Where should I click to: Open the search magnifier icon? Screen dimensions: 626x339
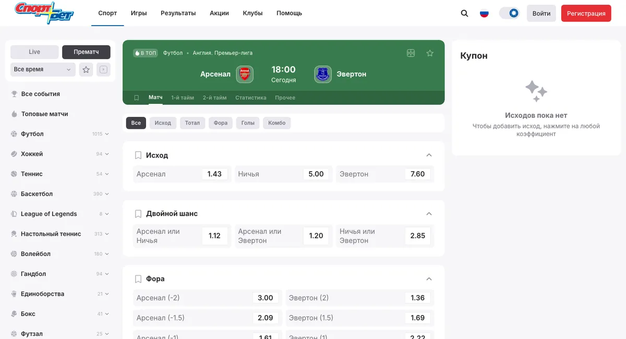464,13
